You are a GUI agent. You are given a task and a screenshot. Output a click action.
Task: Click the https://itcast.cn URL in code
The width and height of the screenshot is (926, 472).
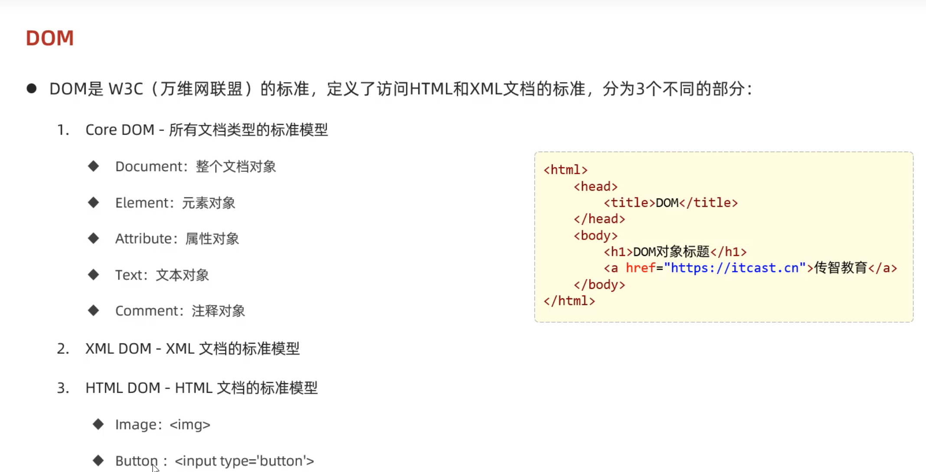click(x=734, y=268)
